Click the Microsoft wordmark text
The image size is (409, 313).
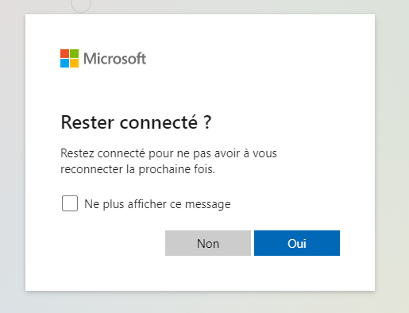coord(114,59)
